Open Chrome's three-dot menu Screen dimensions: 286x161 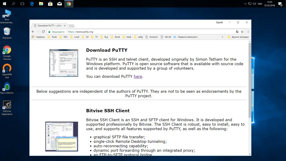click(248, 32)
